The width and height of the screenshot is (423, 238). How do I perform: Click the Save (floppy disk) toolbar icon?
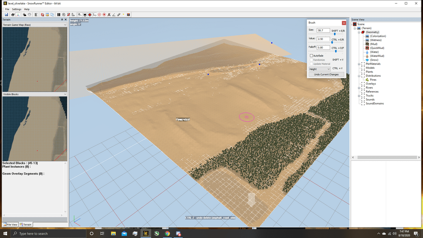pyautogui.click(x=7, y=15)
